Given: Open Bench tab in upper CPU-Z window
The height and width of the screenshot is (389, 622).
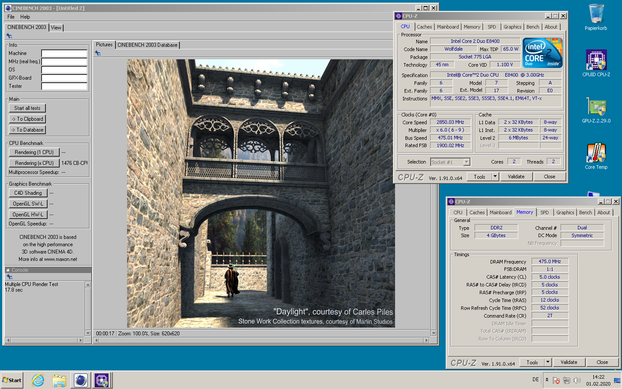Looking at the screenshot, I should coord(533,27).
